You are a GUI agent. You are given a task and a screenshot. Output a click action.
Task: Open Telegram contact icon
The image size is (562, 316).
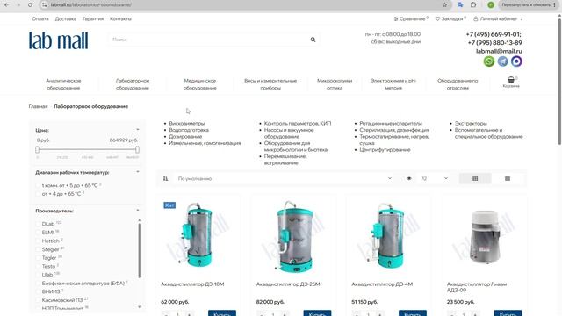pyautogui.click(x=502, y=61)
